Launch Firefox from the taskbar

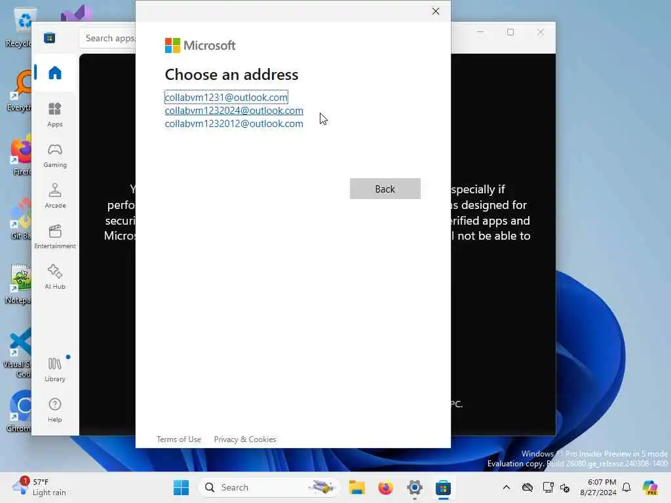point(385,487)
